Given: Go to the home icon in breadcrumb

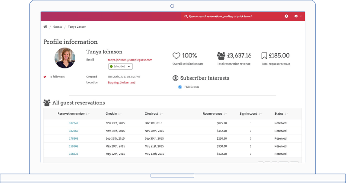Looking at the screenshot, I should [45, 27].
